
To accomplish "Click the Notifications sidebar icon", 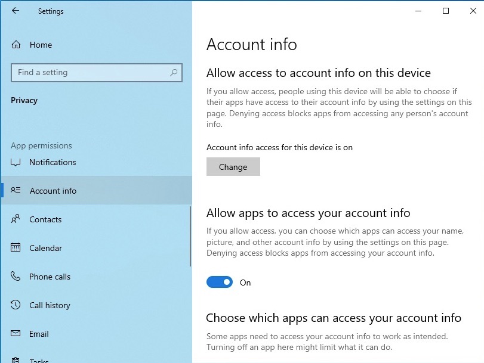I will point(16,162).
